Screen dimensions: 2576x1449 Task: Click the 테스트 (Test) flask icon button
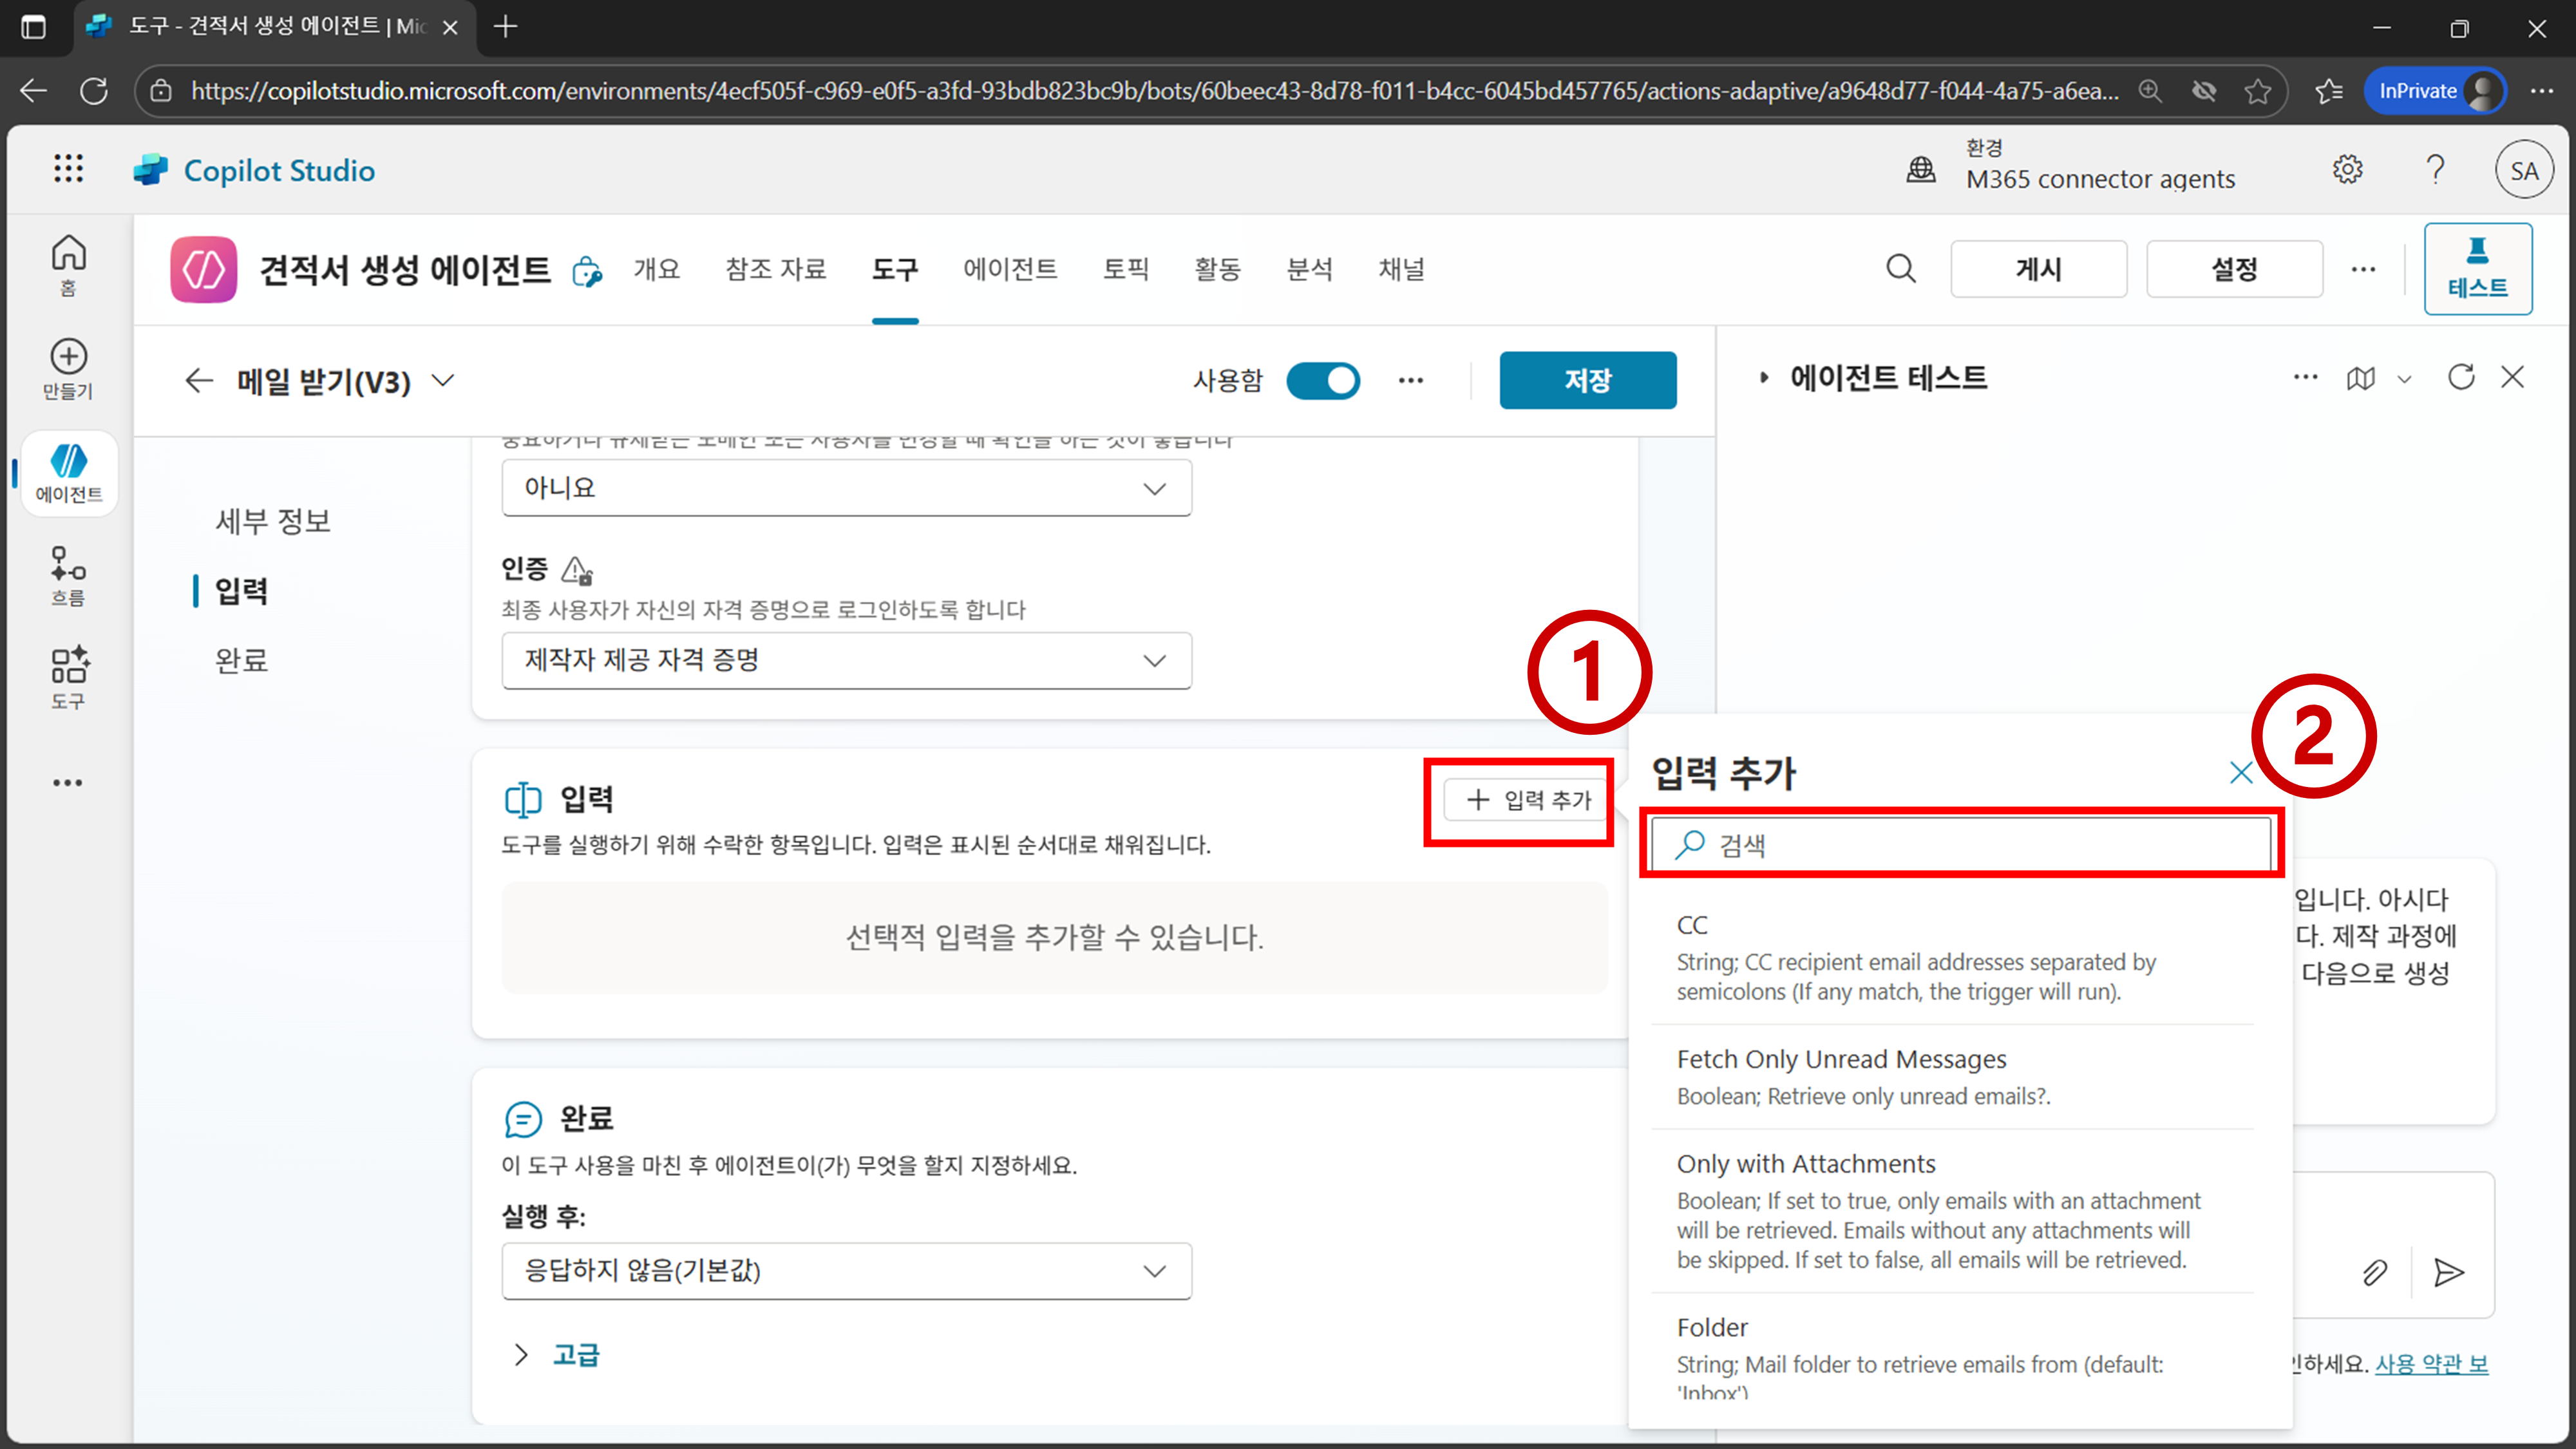tap(2477, 268)
